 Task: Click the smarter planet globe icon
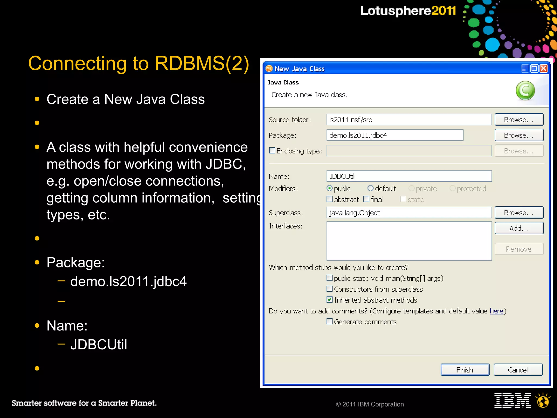[543, 400]
